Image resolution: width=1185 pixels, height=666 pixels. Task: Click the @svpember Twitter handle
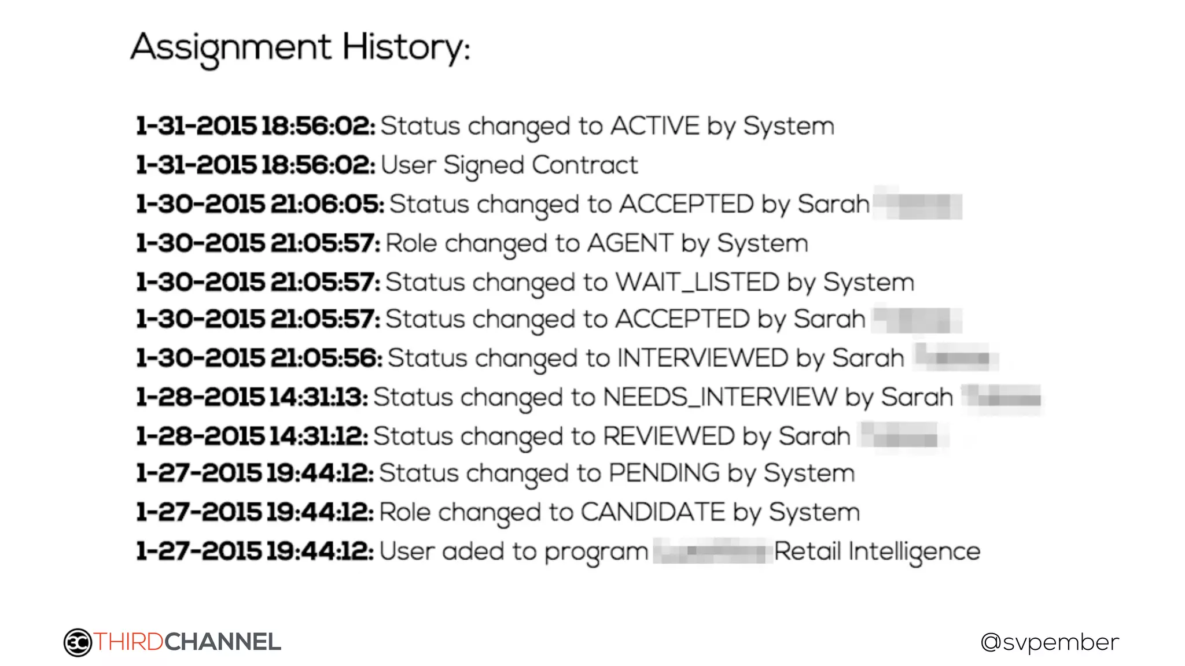coord(1049,642)
